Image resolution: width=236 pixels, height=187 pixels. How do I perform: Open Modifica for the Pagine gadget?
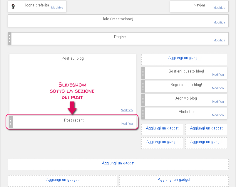coord(219,40)
